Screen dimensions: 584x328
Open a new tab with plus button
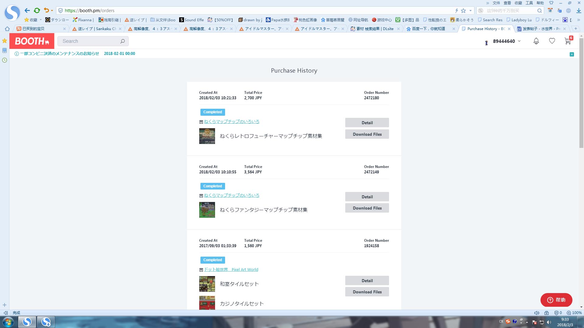click(575, 29)
